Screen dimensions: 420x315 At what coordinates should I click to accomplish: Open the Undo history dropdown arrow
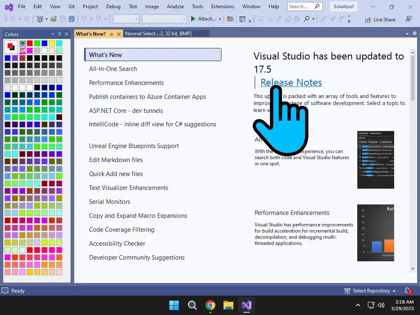point(91,19)
